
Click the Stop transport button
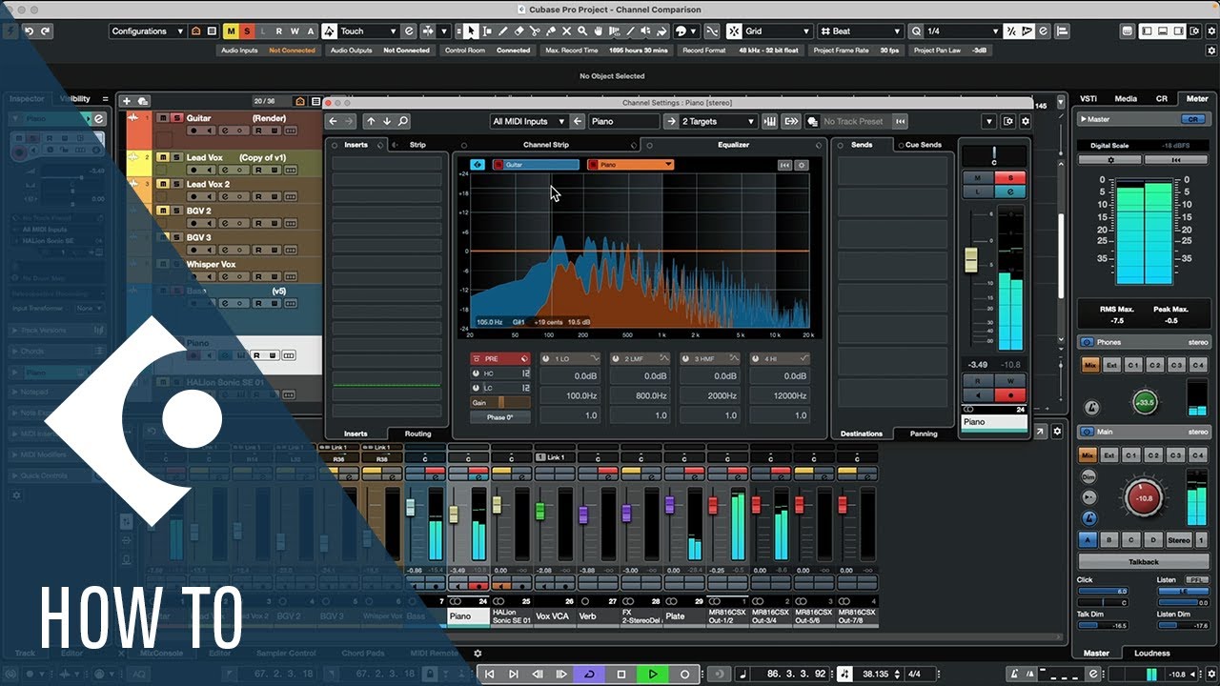[x=621, y=675]
